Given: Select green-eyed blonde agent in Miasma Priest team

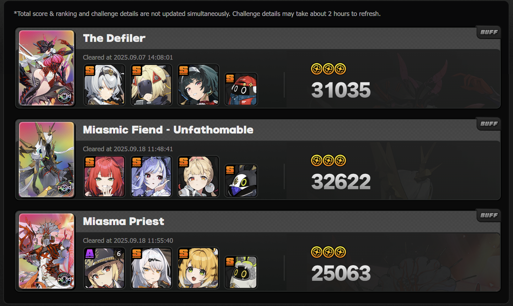Looking at the screenshot, I should click(x=198, y=268).
